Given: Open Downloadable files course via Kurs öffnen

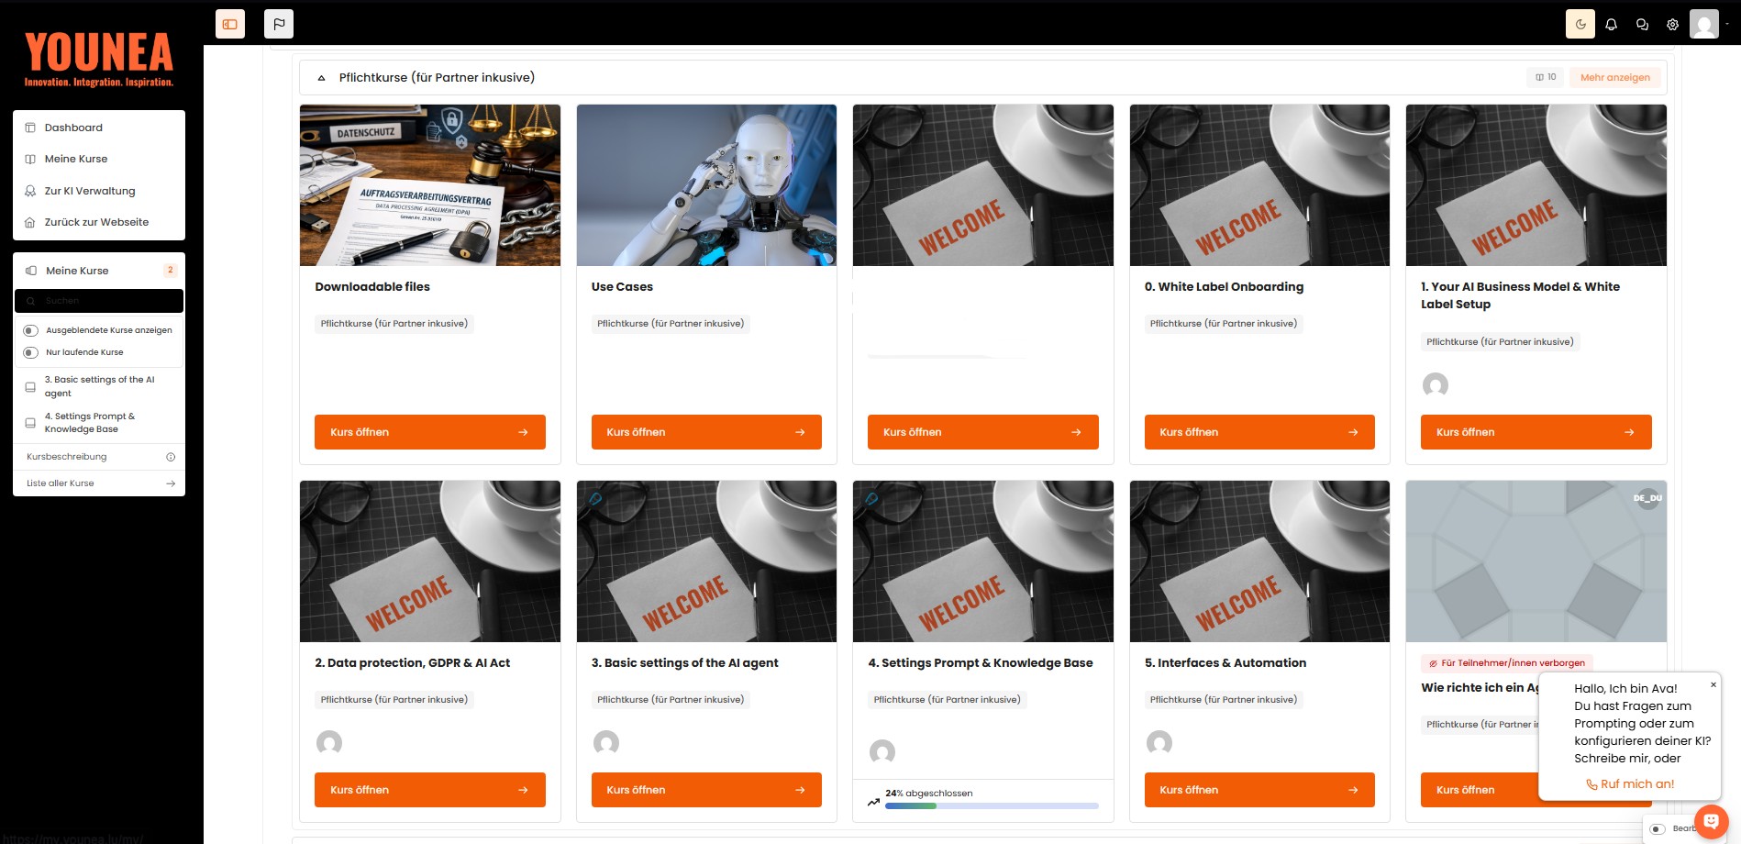Looking at the screenshot, I should (430, 432).
